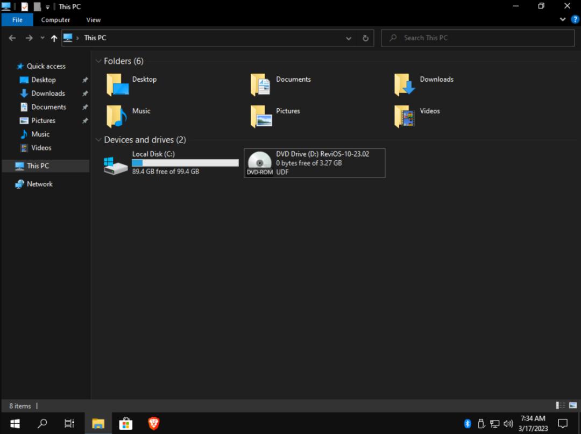Open Microsoft Store from taskbar
Screen dimensions: 581x434
tap(125, 423)
